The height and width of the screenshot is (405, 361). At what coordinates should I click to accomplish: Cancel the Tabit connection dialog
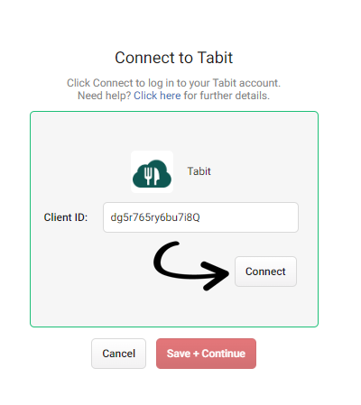pyautogui.click(x=118, y=354)
